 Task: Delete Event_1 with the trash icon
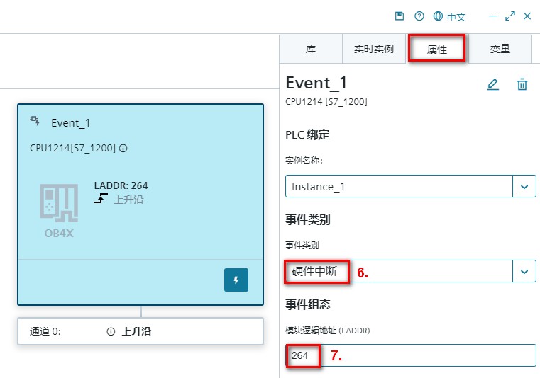[522, 84]
